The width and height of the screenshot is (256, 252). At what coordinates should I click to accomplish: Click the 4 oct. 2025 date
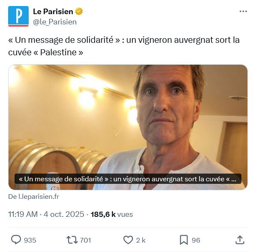coord(64,214)
